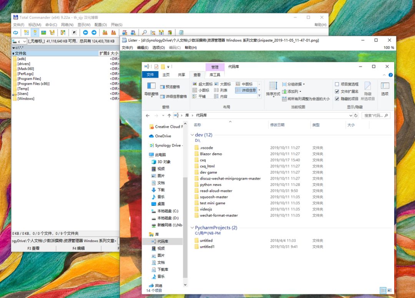Enable the 项目复选框 checkbox
Image resolution: width=415 pixels, height=298 pixels.
coord(337,84)
